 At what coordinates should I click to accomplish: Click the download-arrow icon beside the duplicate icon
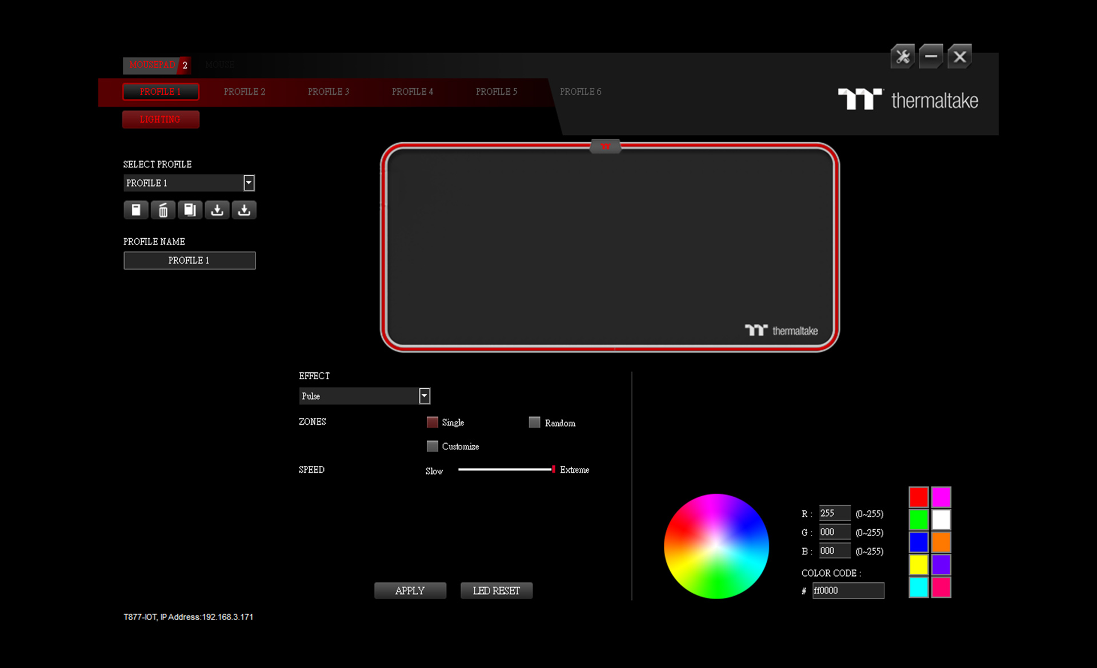(217, 210)
